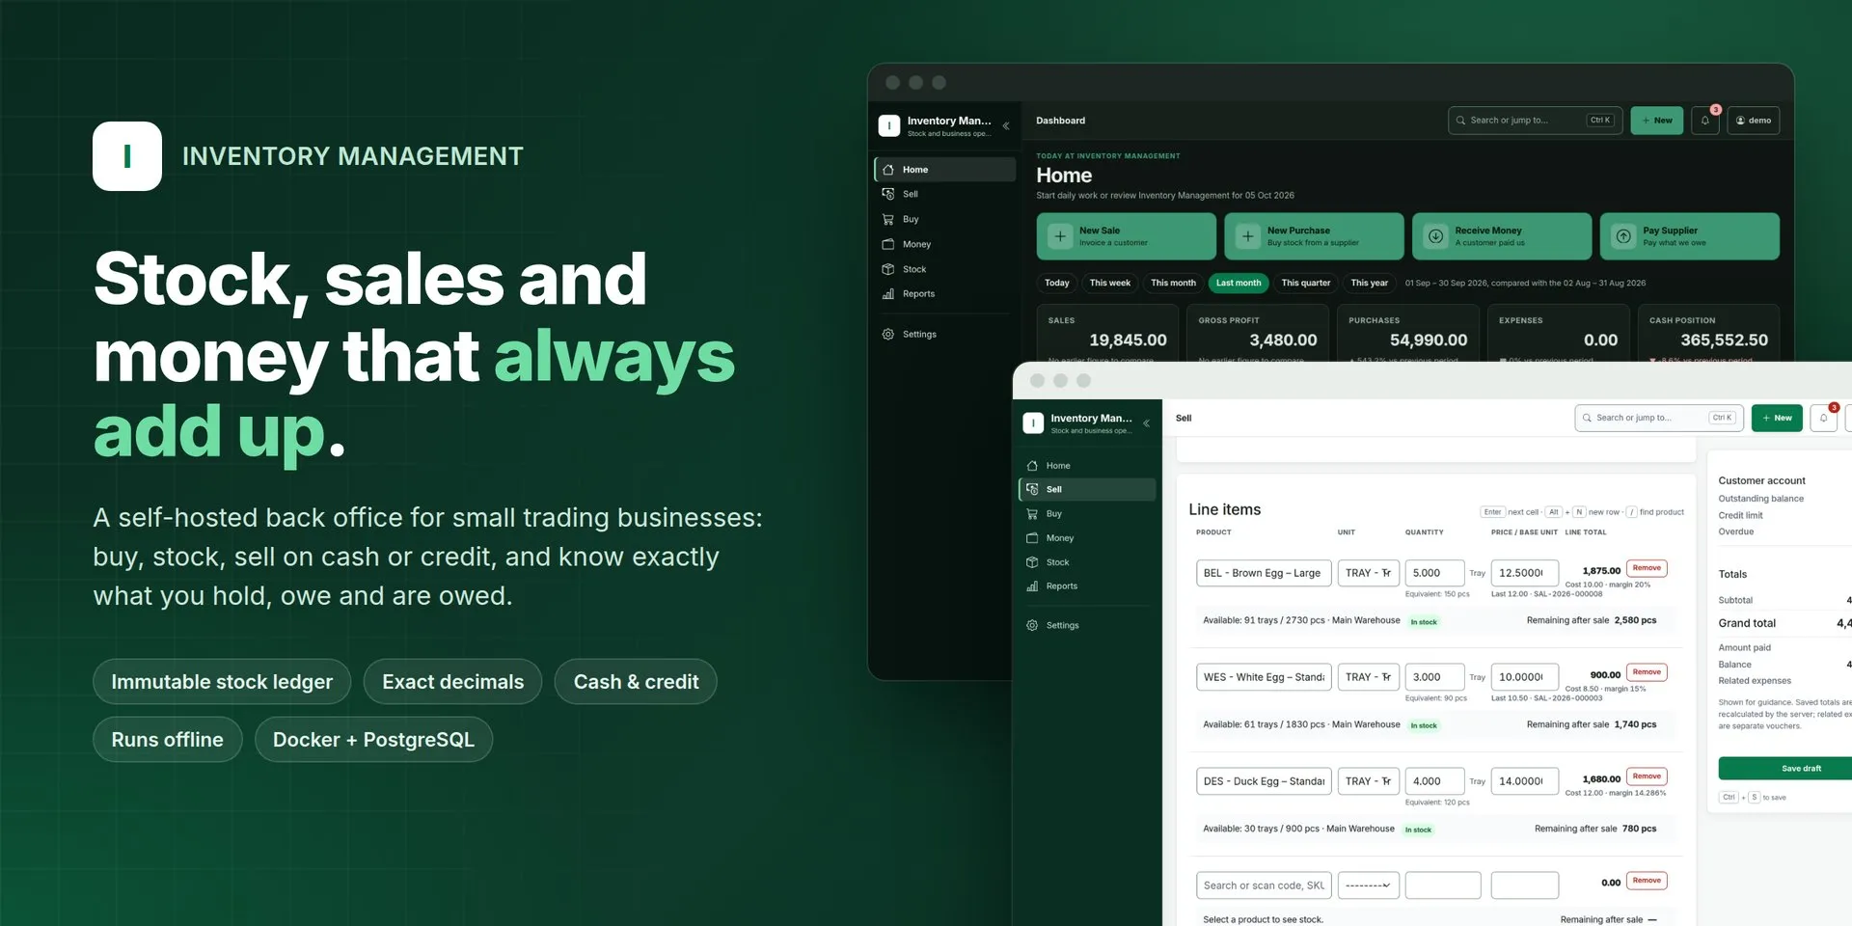
Task: Remove the Brown Egg line item
Action: click(x=1647, y=568)
